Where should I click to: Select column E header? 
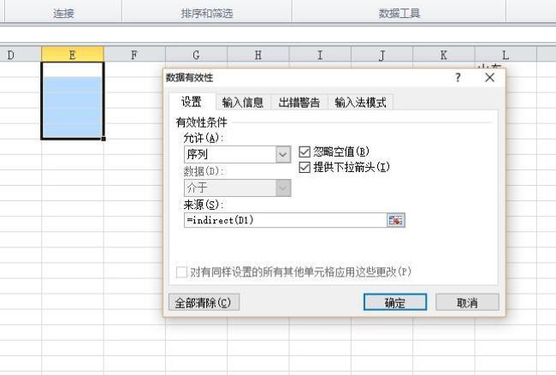(73, 55)
